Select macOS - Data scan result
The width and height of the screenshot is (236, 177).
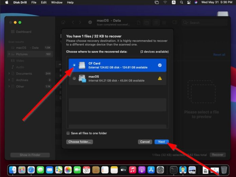(x=30, y=48)
